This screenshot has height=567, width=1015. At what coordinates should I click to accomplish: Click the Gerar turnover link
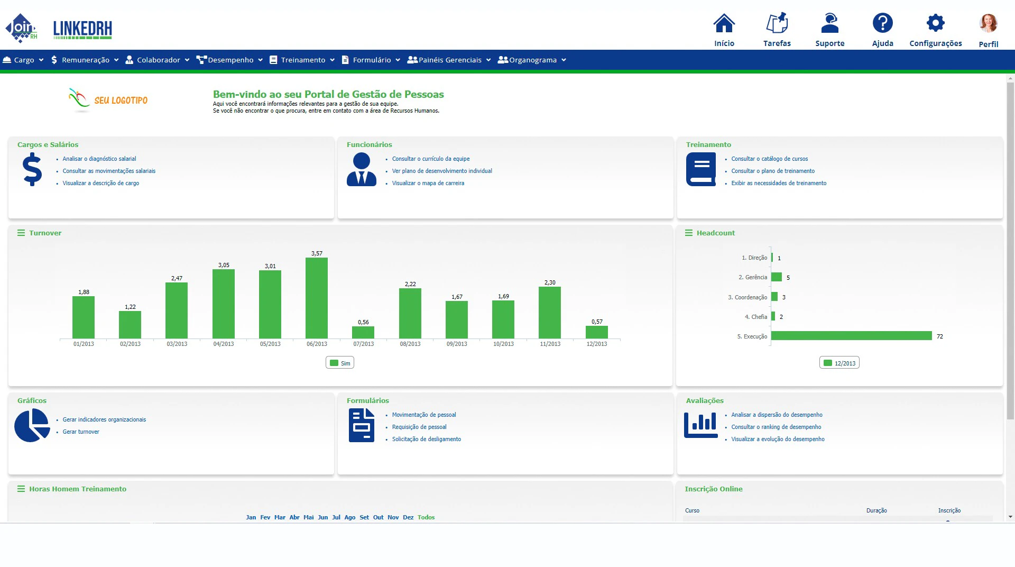click(x=80, y=432)
